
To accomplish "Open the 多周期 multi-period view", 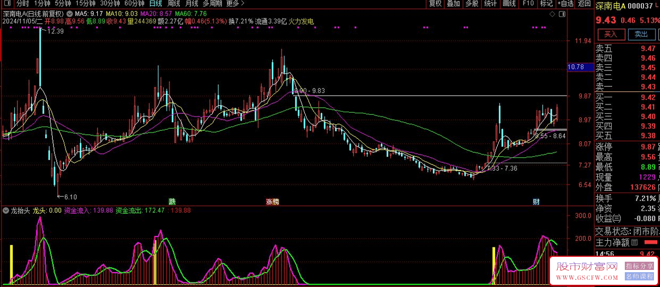I will (212, 3).
